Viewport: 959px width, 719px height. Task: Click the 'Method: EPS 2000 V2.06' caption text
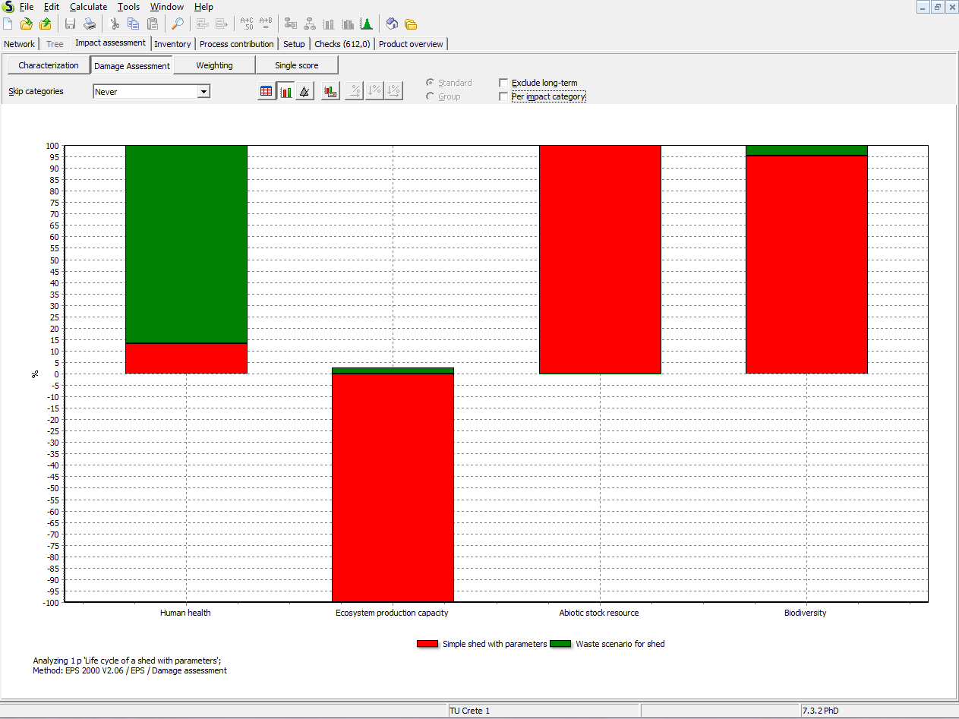(x=130, y=670)
